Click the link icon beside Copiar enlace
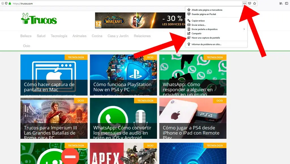 coord(189,21)
